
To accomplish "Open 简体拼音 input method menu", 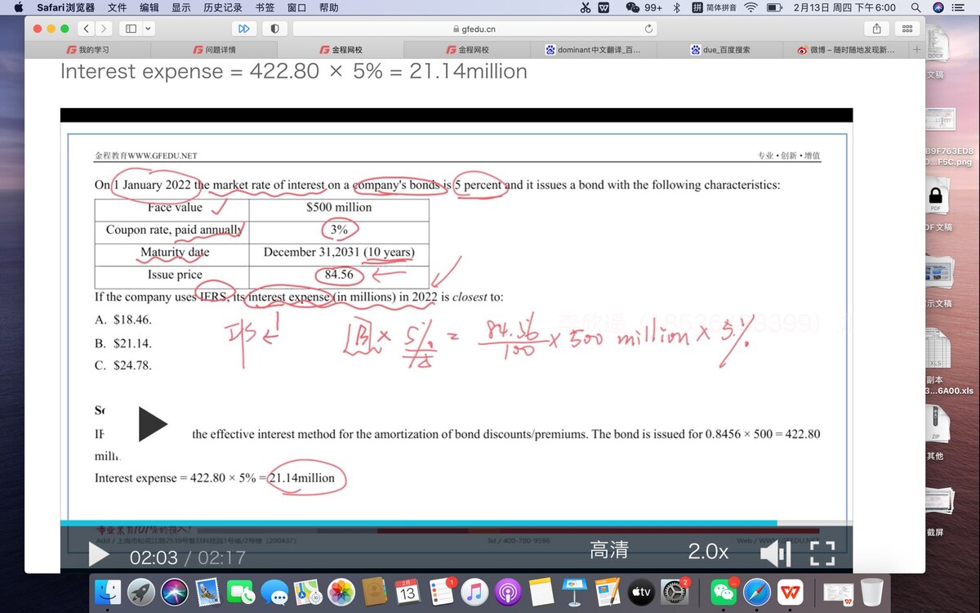I will click(x=714, y=7).
